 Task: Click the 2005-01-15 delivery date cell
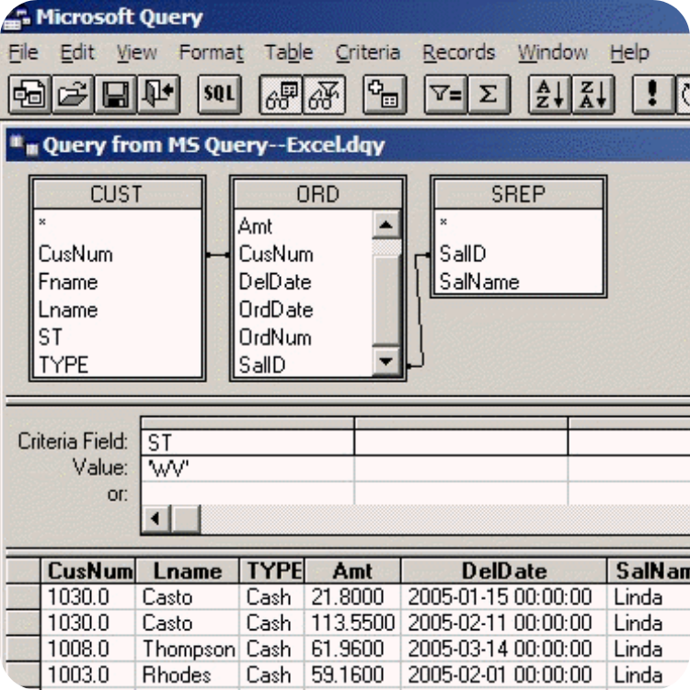(x=504, y=597)
